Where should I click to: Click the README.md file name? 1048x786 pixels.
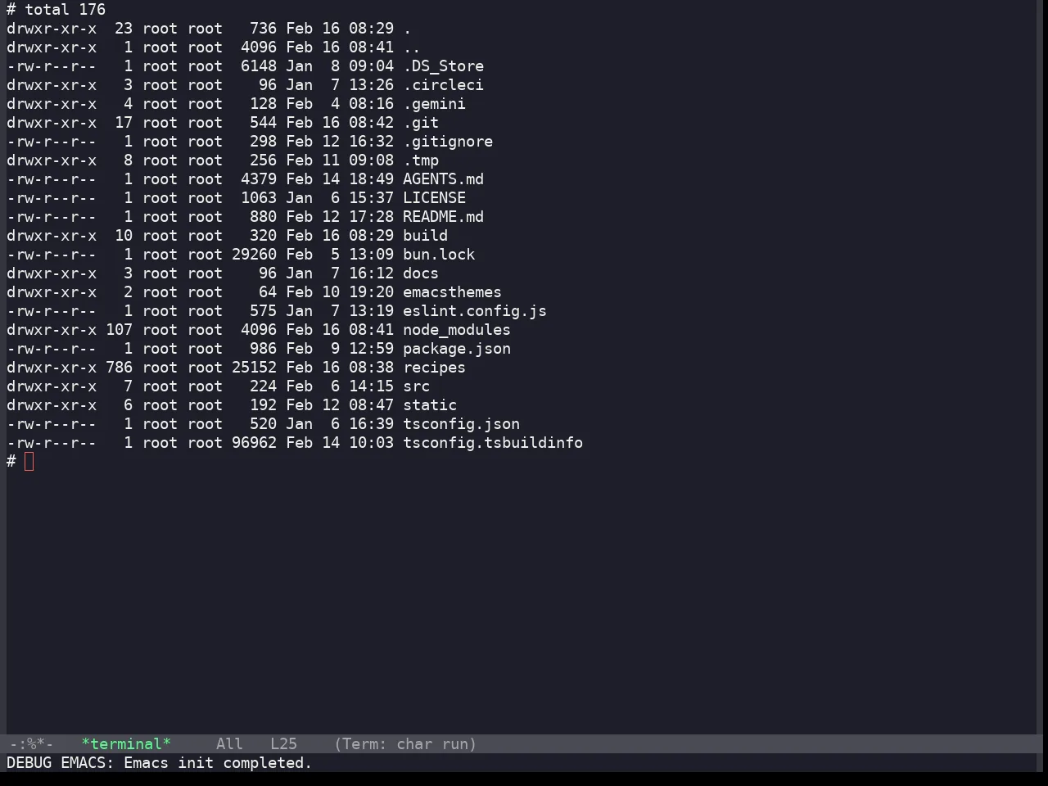443,217
